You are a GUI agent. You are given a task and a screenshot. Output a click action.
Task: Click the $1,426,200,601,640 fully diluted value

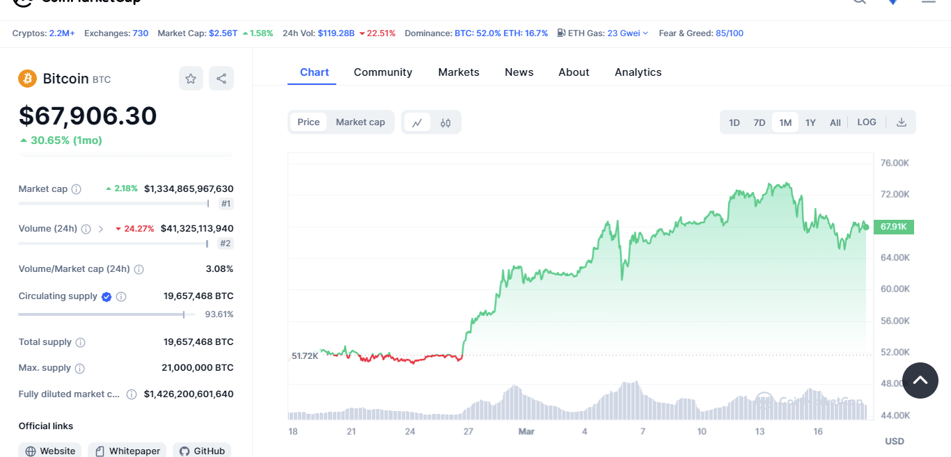(189, 394)
